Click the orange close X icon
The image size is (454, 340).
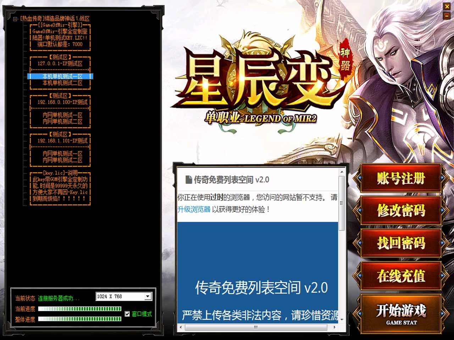click(447, 6)
